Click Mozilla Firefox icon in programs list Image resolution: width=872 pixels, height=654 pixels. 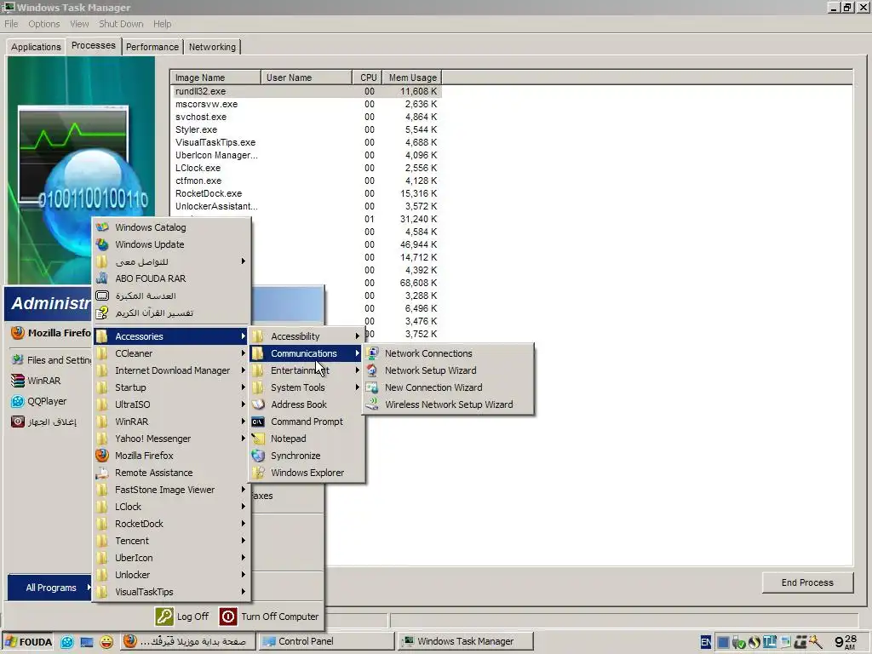102,456
